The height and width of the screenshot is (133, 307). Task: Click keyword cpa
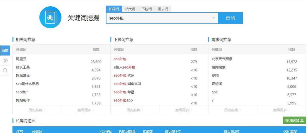pyautogui.click(x=214, y=92)
